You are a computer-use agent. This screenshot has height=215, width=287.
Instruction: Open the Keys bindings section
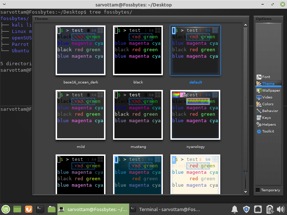coord(266,118)
